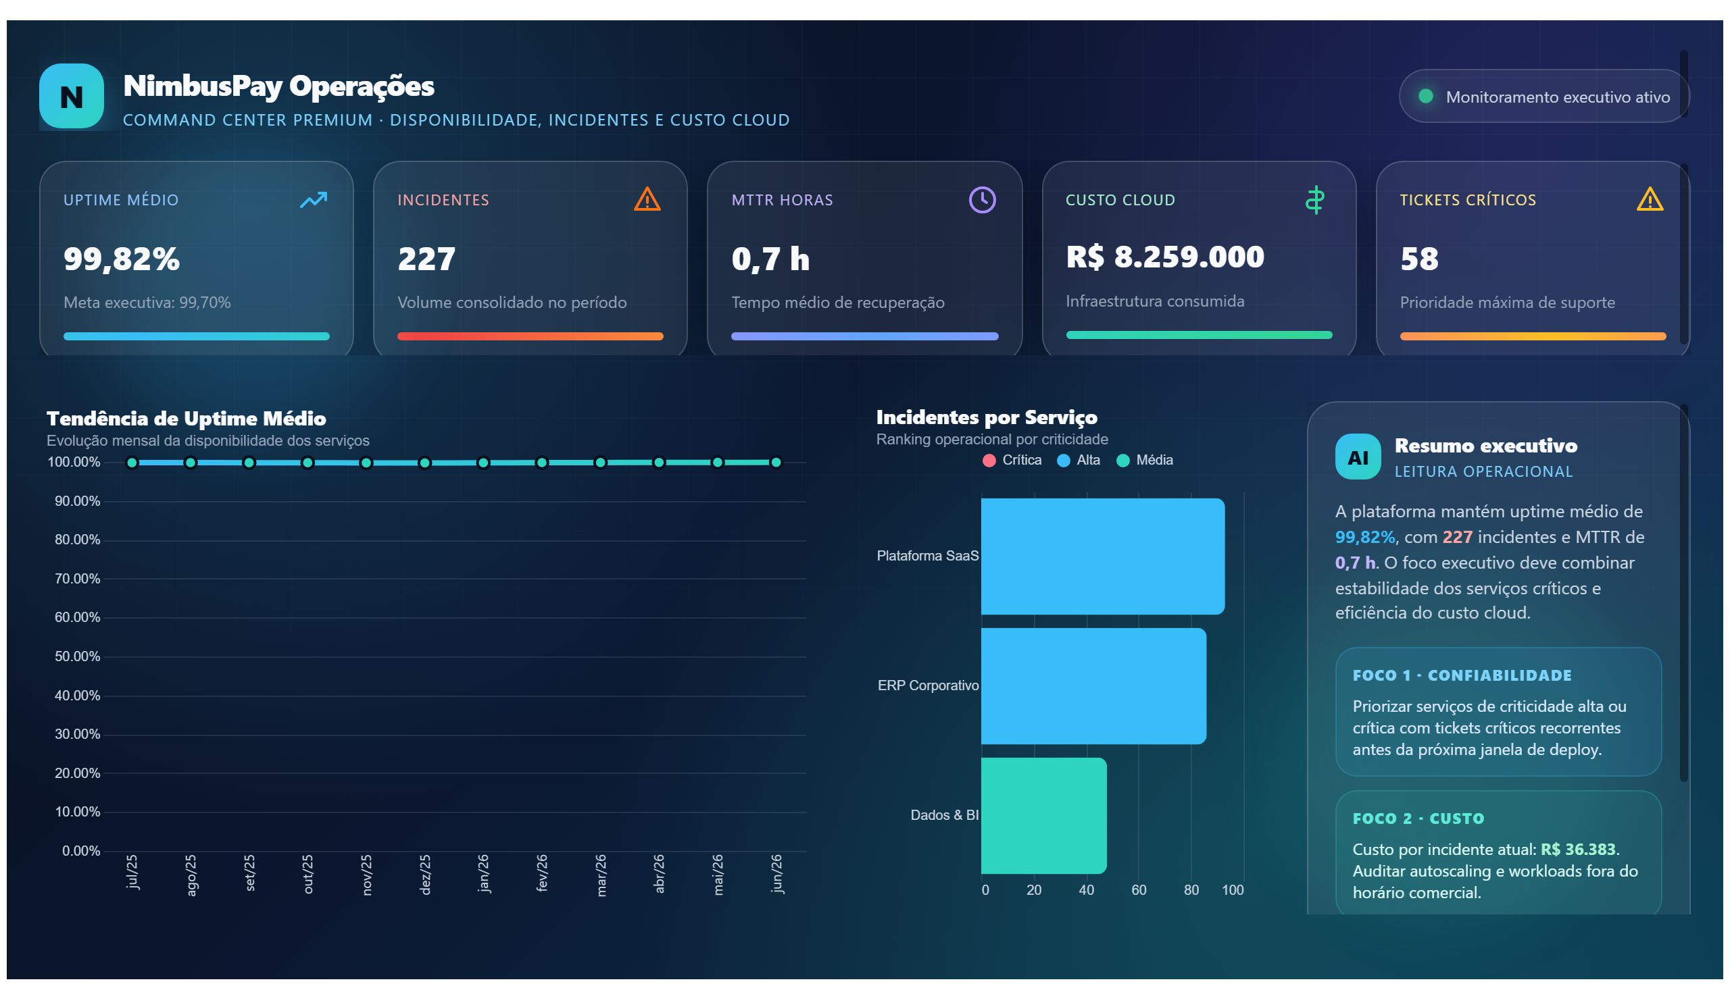1730x986 pixels.
Task: Click the Custo Cloud green progress bar
Action: 1199,335
